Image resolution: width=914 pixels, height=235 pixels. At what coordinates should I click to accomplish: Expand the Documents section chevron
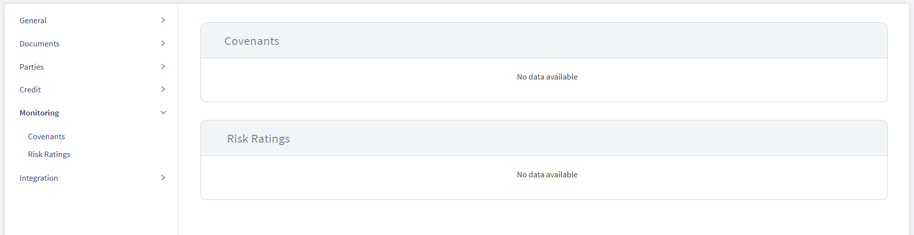point(163,43)
